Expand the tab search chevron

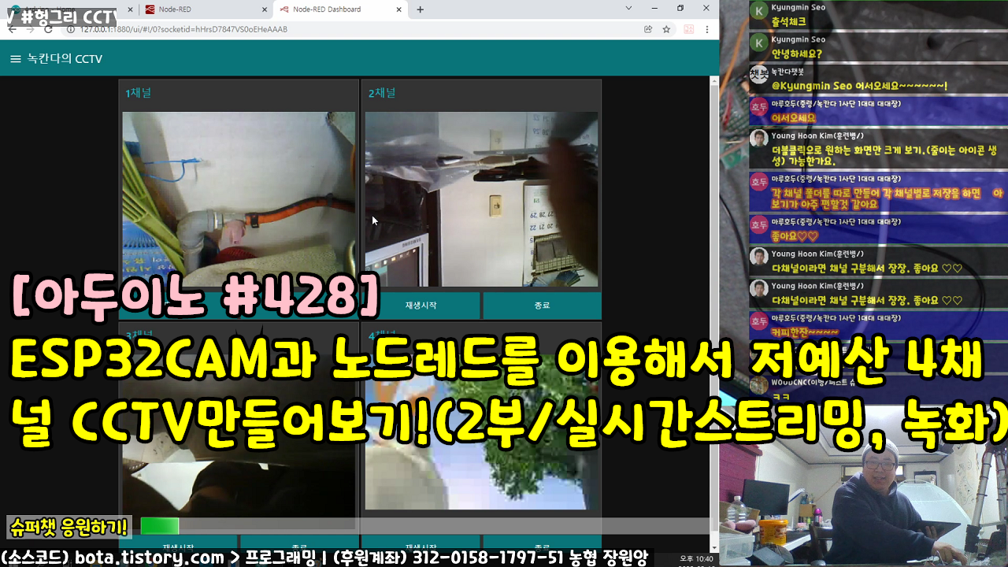[x=628, y=8]
